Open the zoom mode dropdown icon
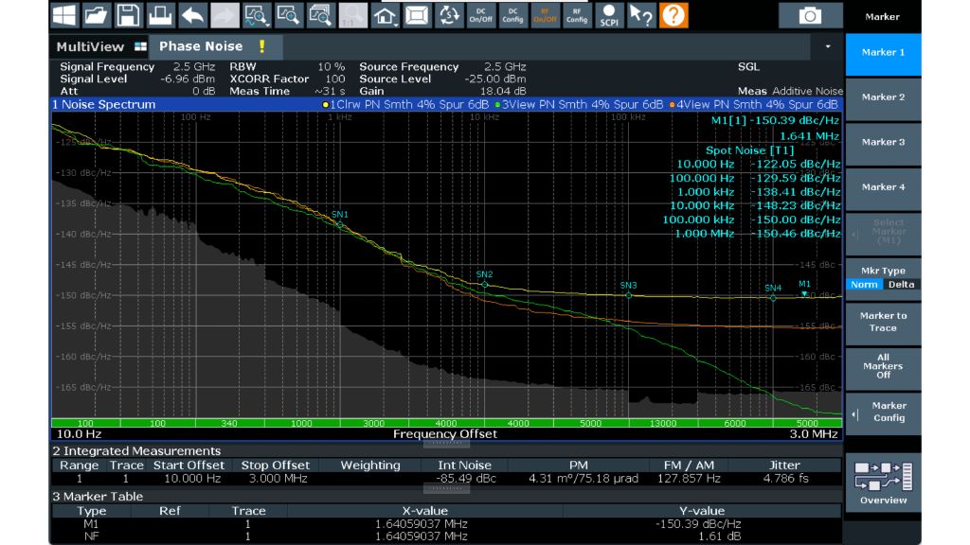The image size is (970, 545). point(256,15)
